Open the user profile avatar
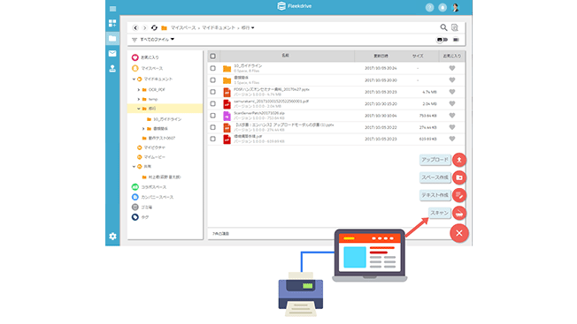This screenshot has height=324, width=577. tap(456, 8)
